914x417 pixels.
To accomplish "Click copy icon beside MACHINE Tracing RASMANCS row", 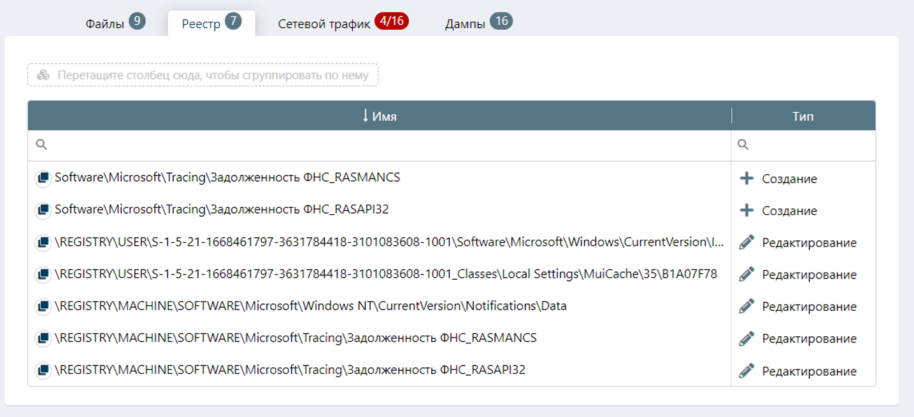I will pyautogui.click(x=43, y=338).
